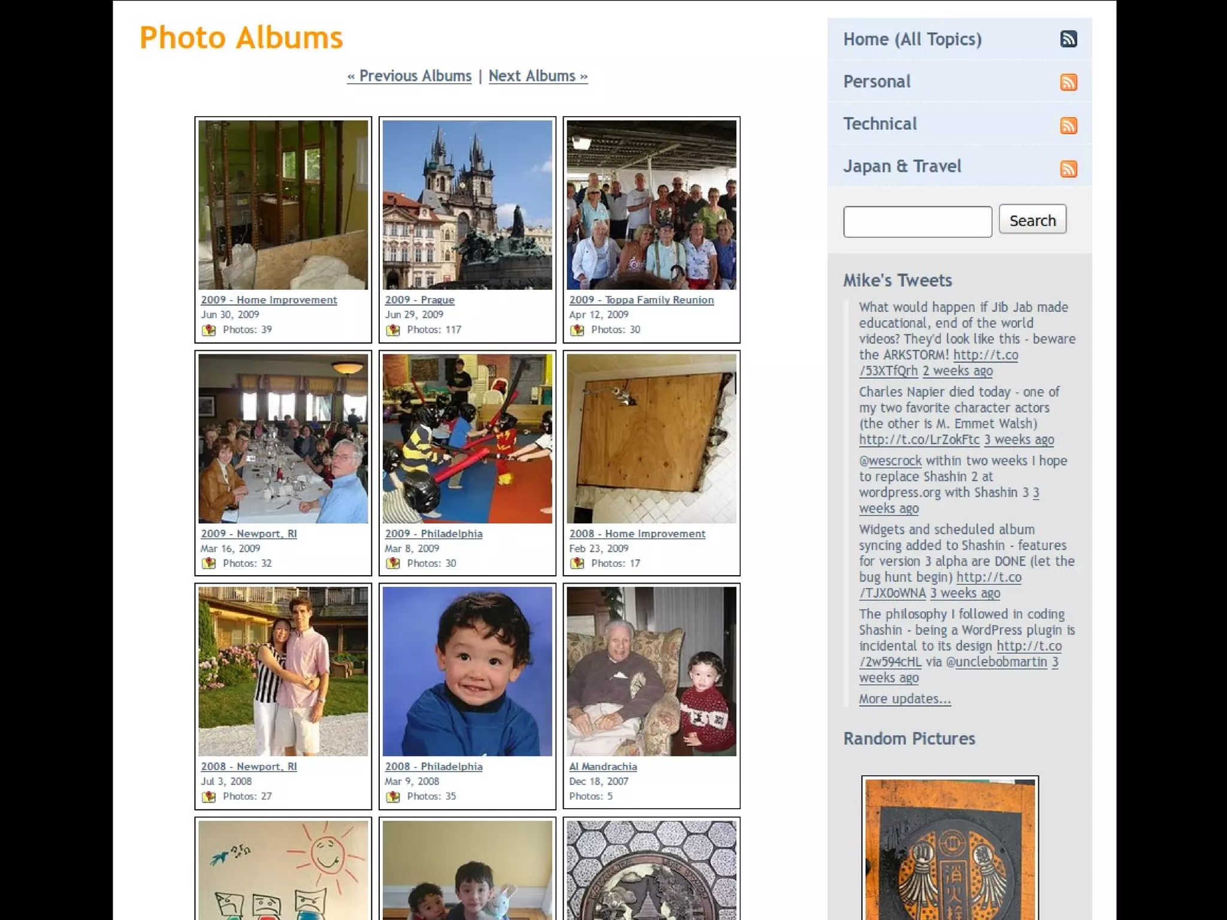Open the Personal topic menu item
Screen dimensions: 1227x920
point(877,81)
